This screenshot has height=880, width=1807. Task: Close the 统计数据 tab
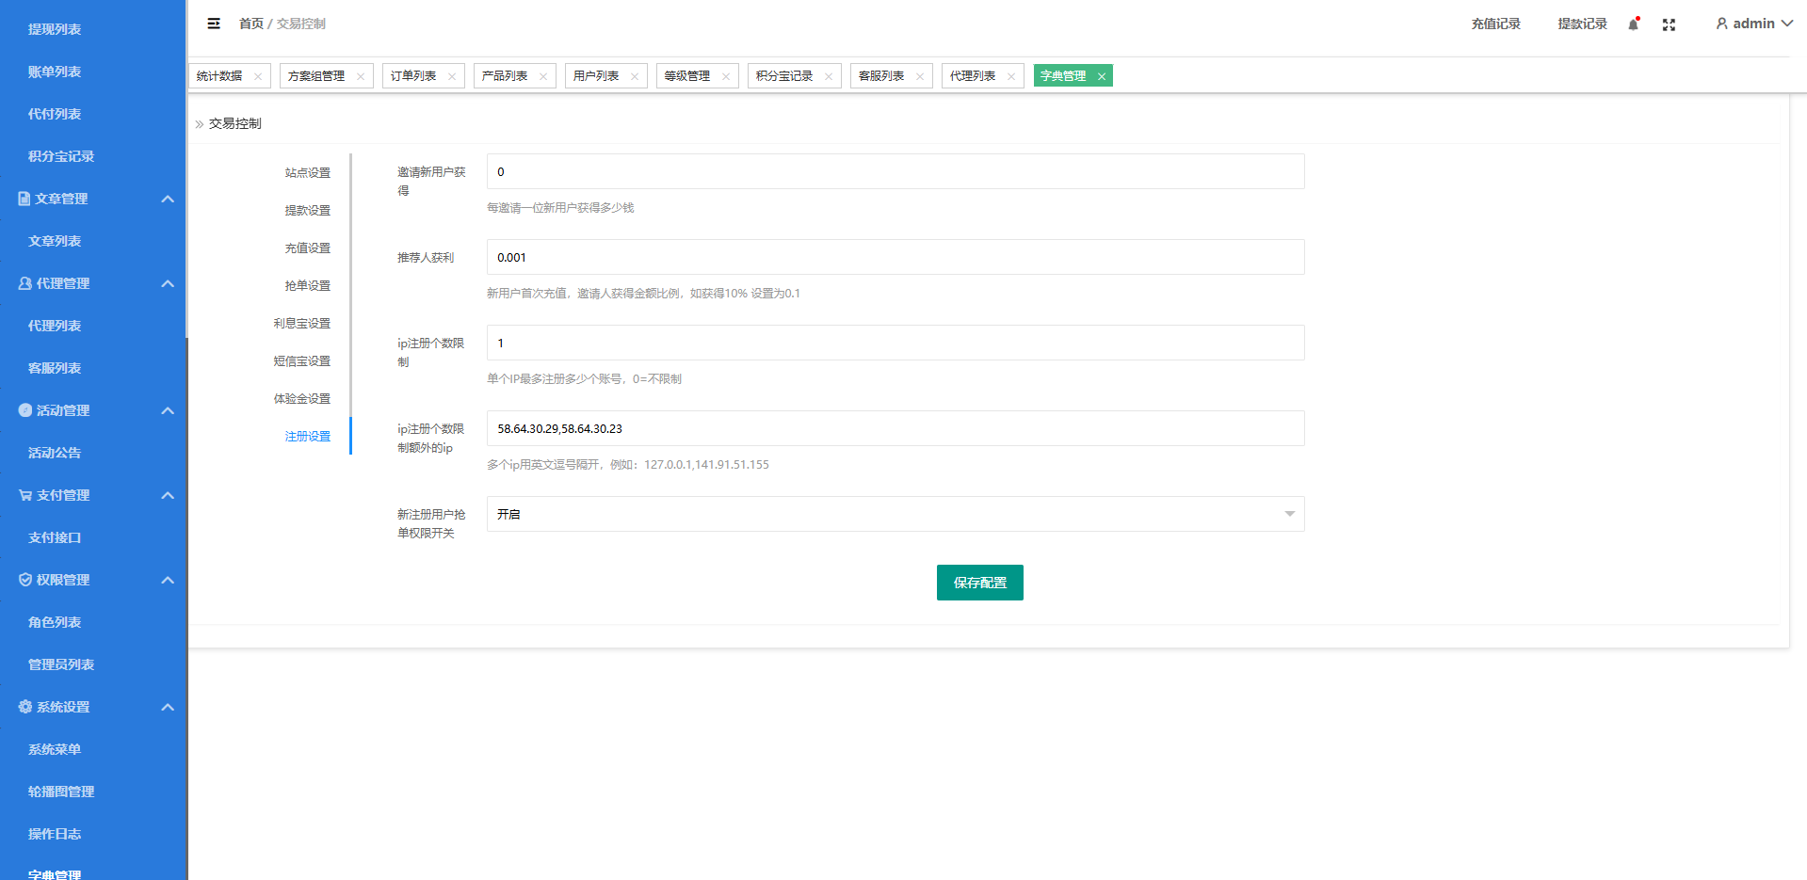(258, 77)
